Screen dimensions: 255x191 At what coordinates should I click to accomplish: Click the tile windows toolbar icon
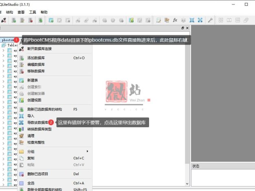[221, 20]
